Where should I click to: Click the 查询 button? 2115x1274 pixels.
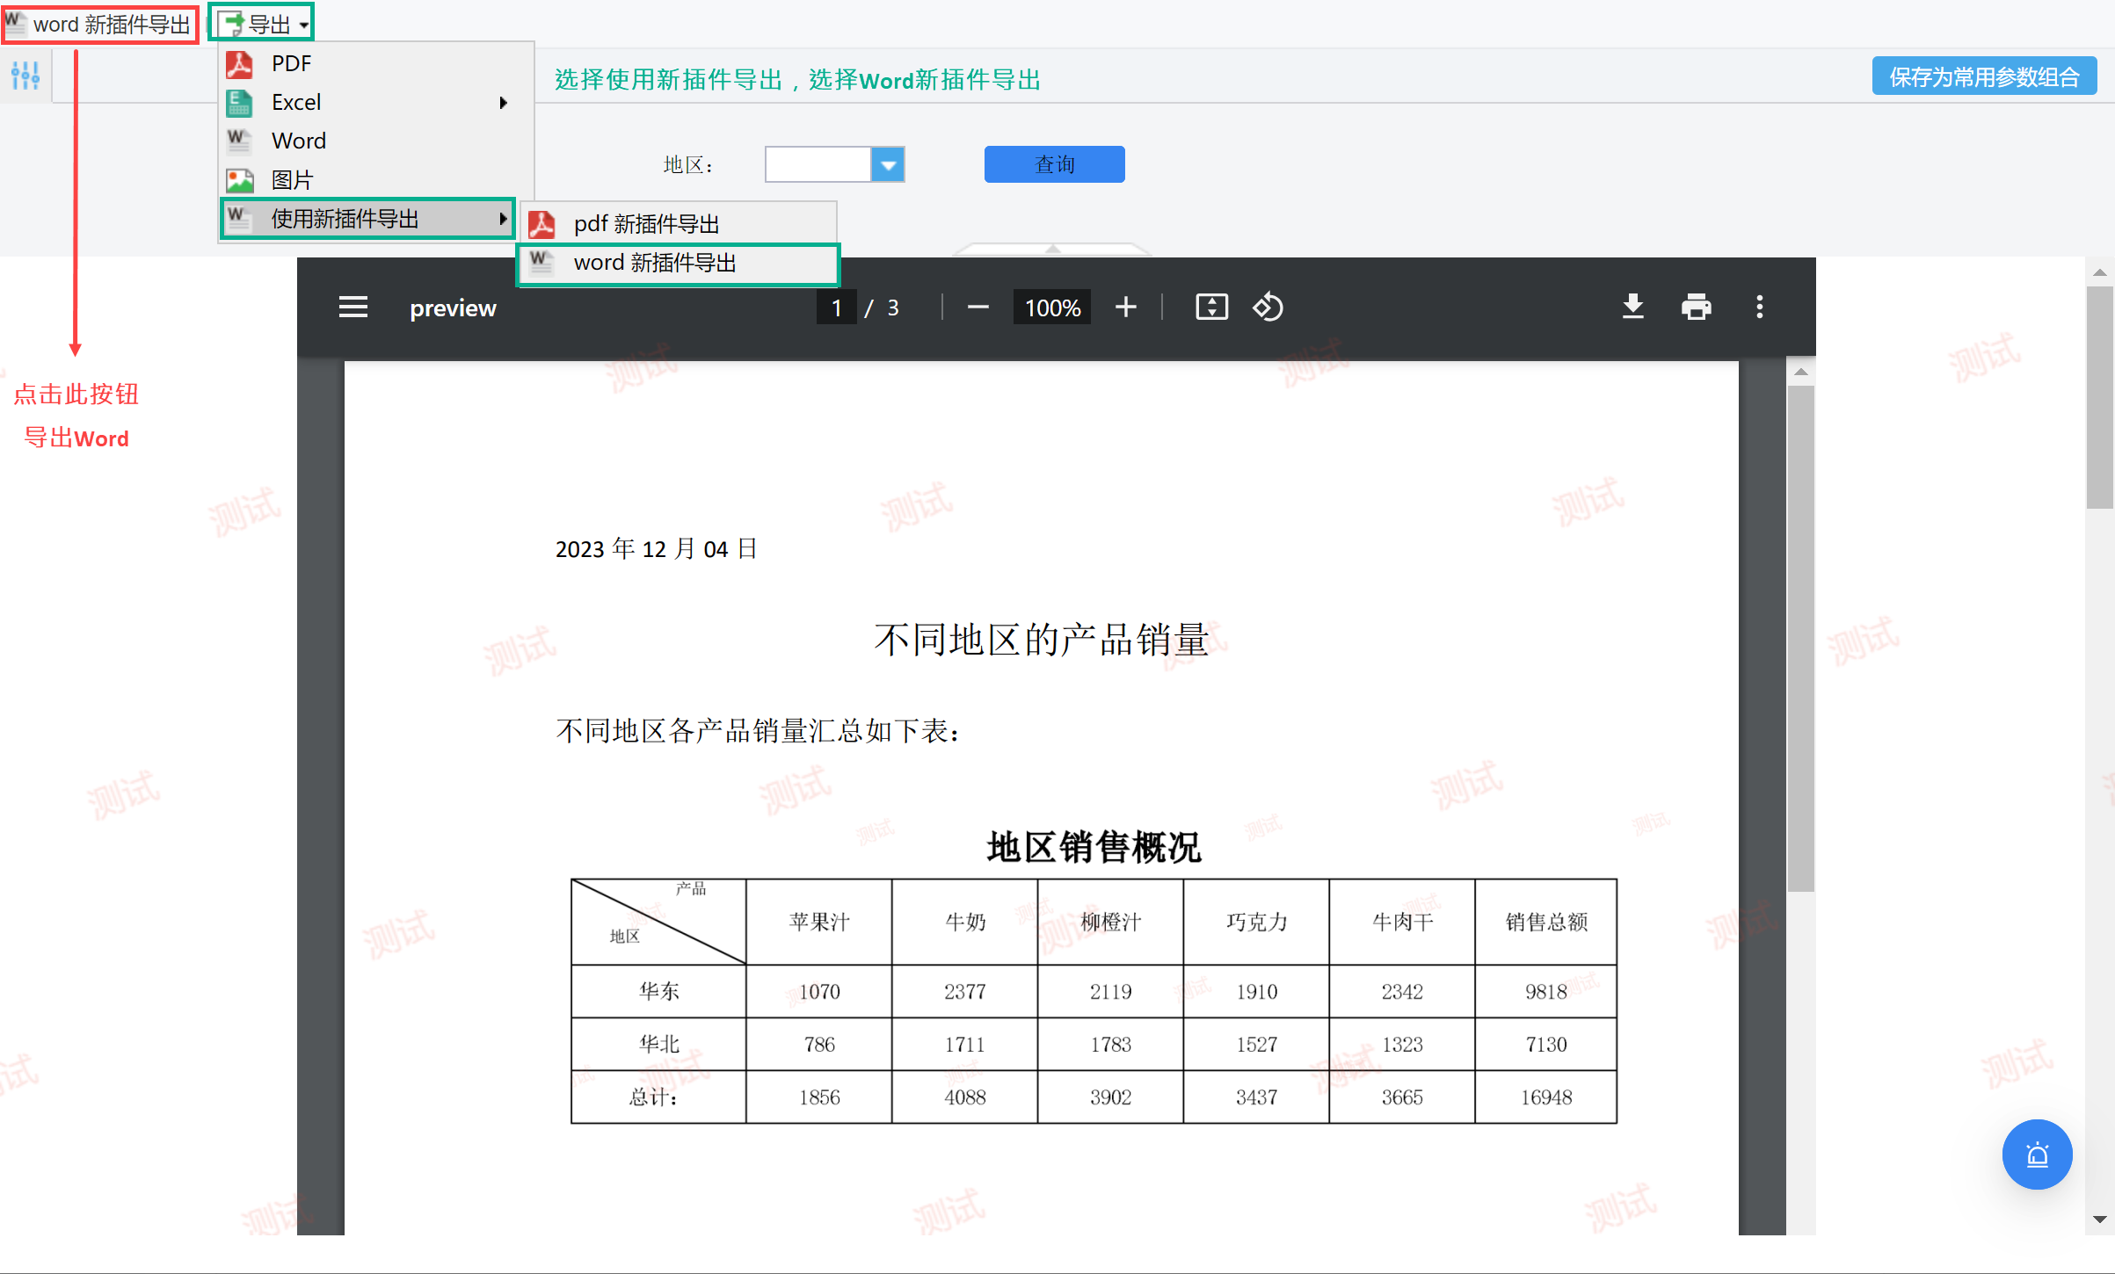pyautogui.click(x=1054, y=164)
